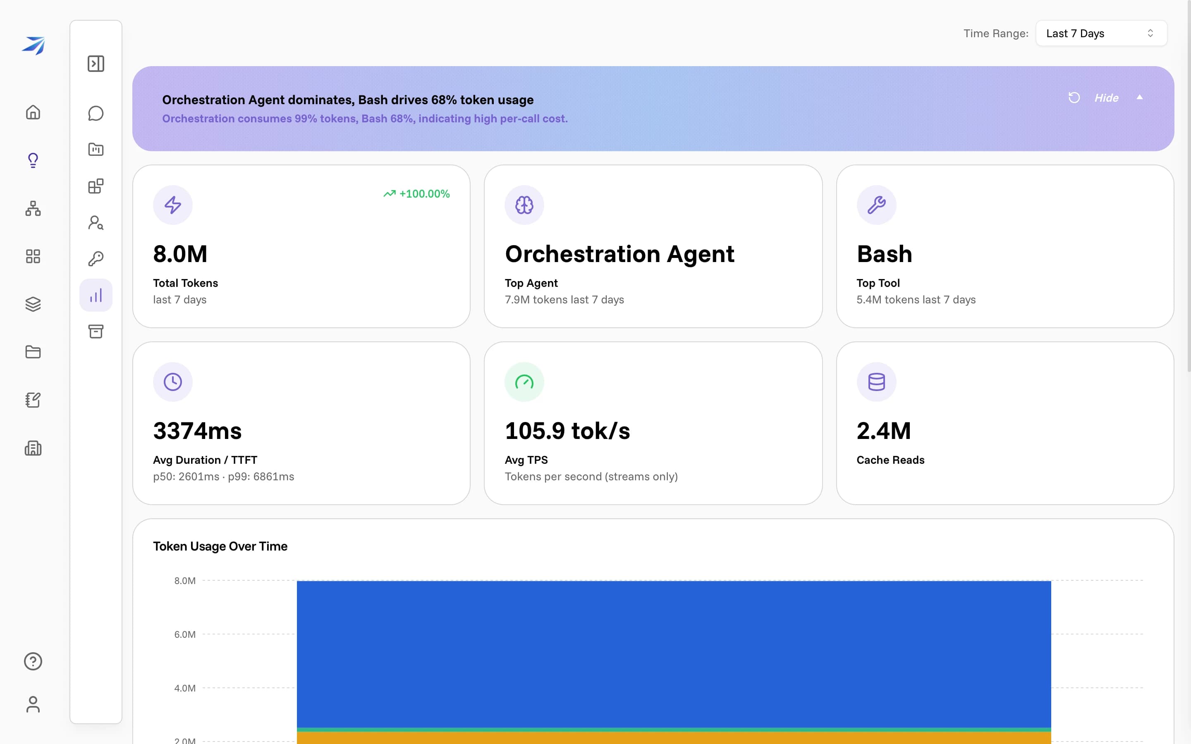Click the 8.0M Total Tokens value
The height and width of the screenshot is (744, 1191).
click(180, 254)
